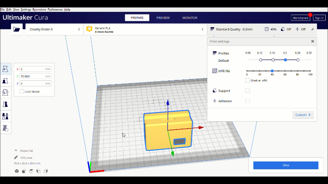Open the View menu
Viewport: 328px width, 184px height.
click(x=16, y=10)
